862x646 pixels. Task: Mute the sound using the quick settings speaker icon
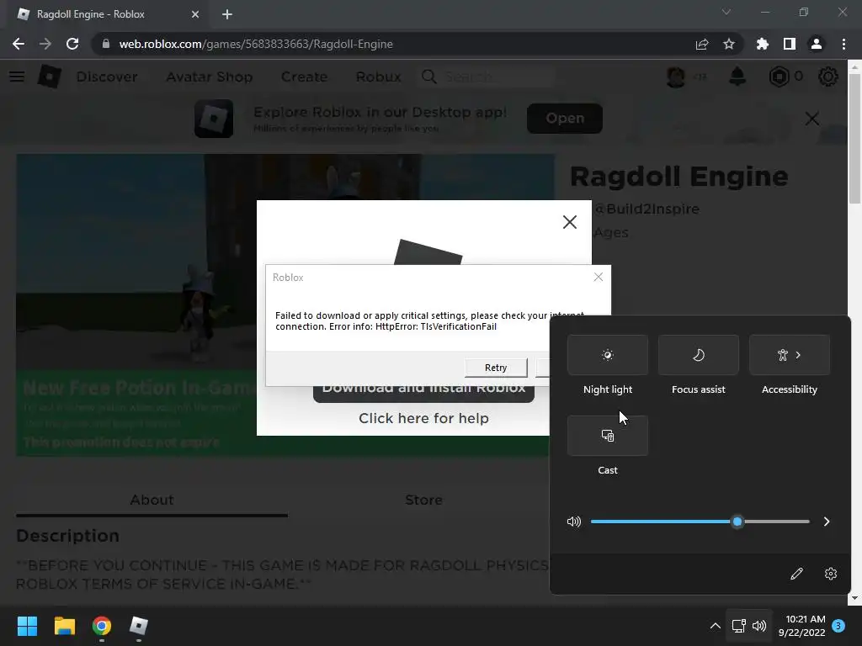(573, 522)
